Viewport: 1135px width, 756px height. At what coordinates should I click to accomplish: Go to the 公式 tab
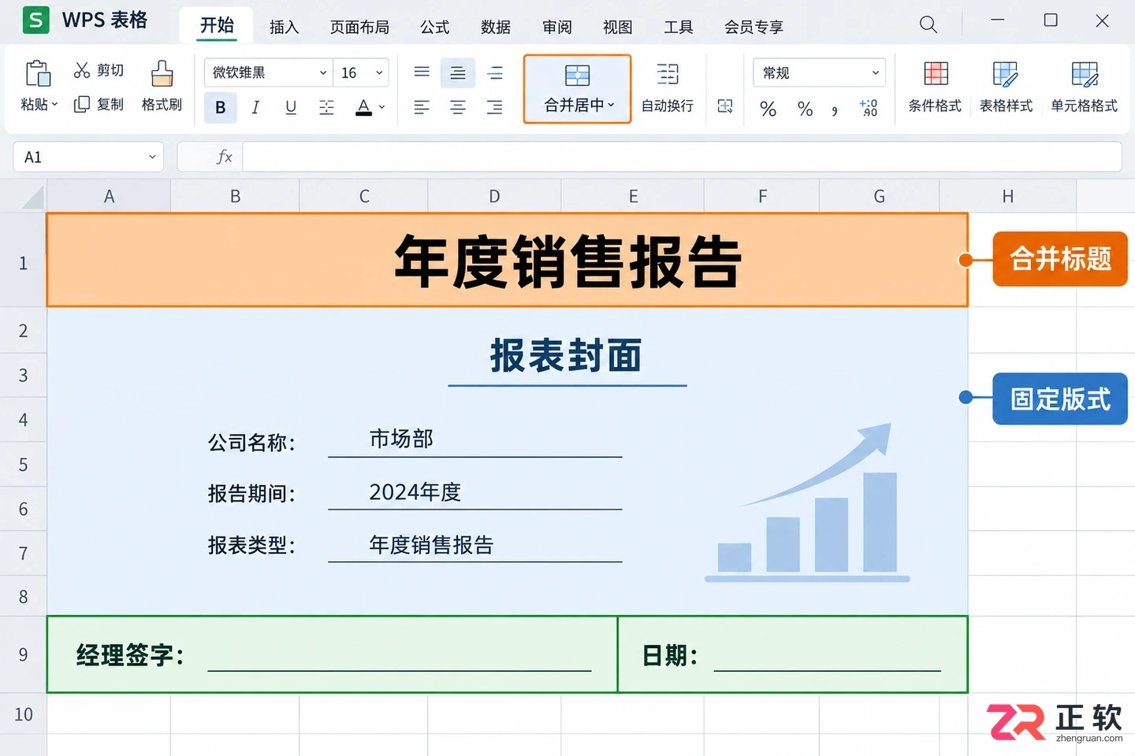click(435, 27)
